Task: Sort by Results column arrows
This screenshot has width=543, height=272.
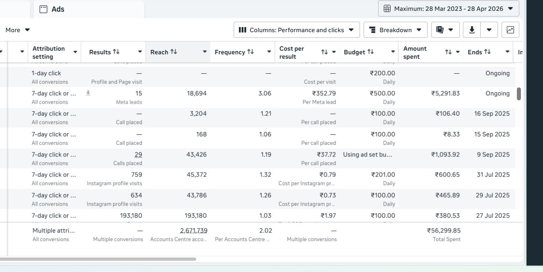Action: point(116,52)
